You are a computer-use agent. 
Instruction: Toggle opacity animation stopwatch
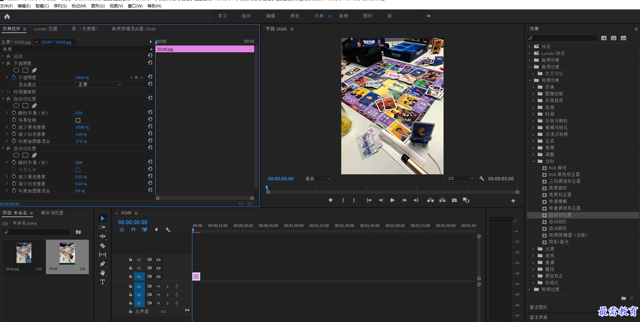coord(14,77)
